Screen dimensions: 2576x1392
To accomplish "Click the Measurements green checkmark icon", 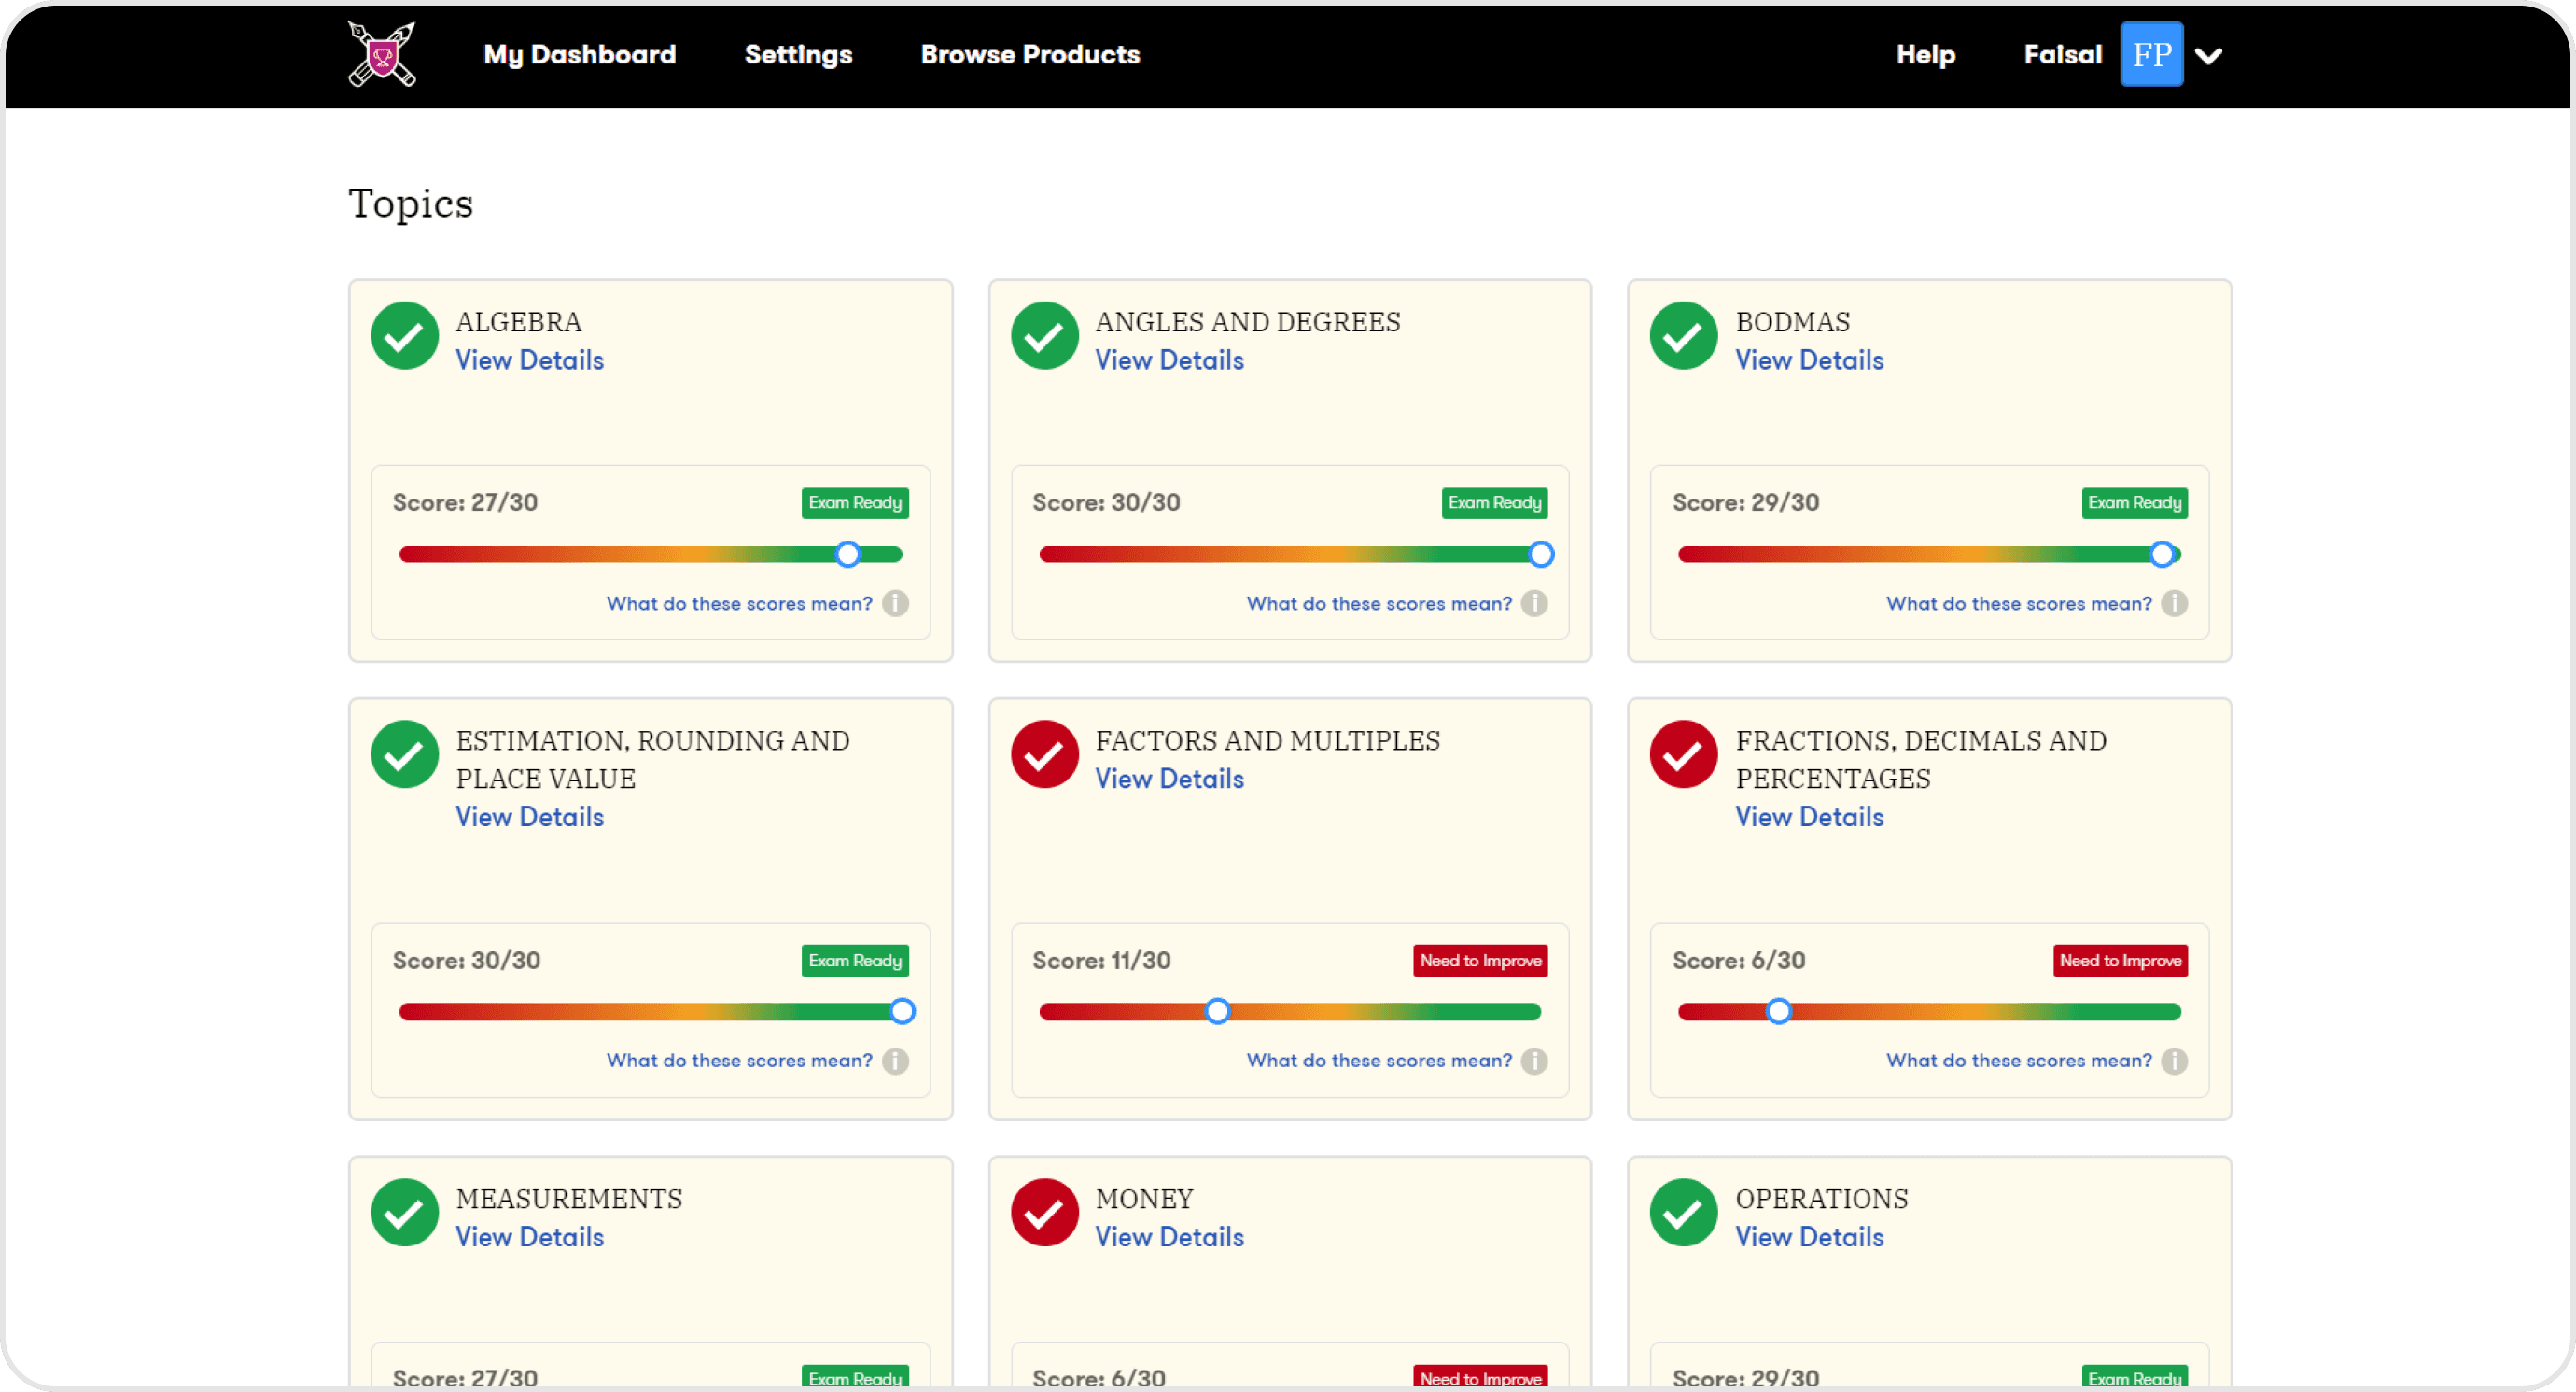I will click(404, 1213).
